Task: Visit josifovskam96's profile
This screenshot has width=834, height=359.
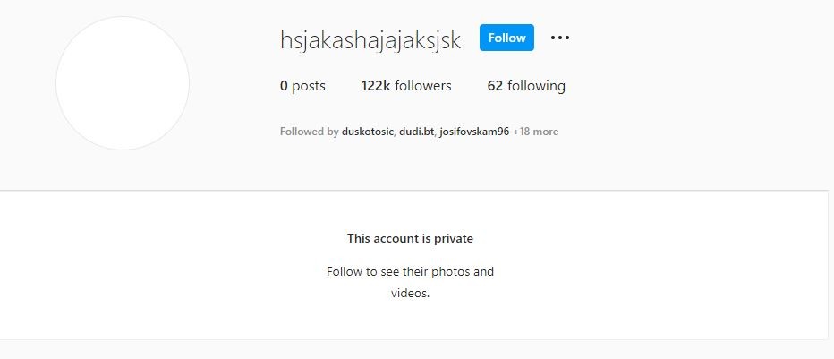Action: pos(474,132)
